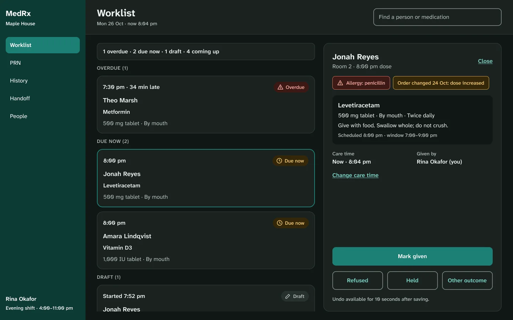Click the clock icon on Amara Lindqvist Due now badge
Screen dimensions: 513x320
(x=280, y=223)
